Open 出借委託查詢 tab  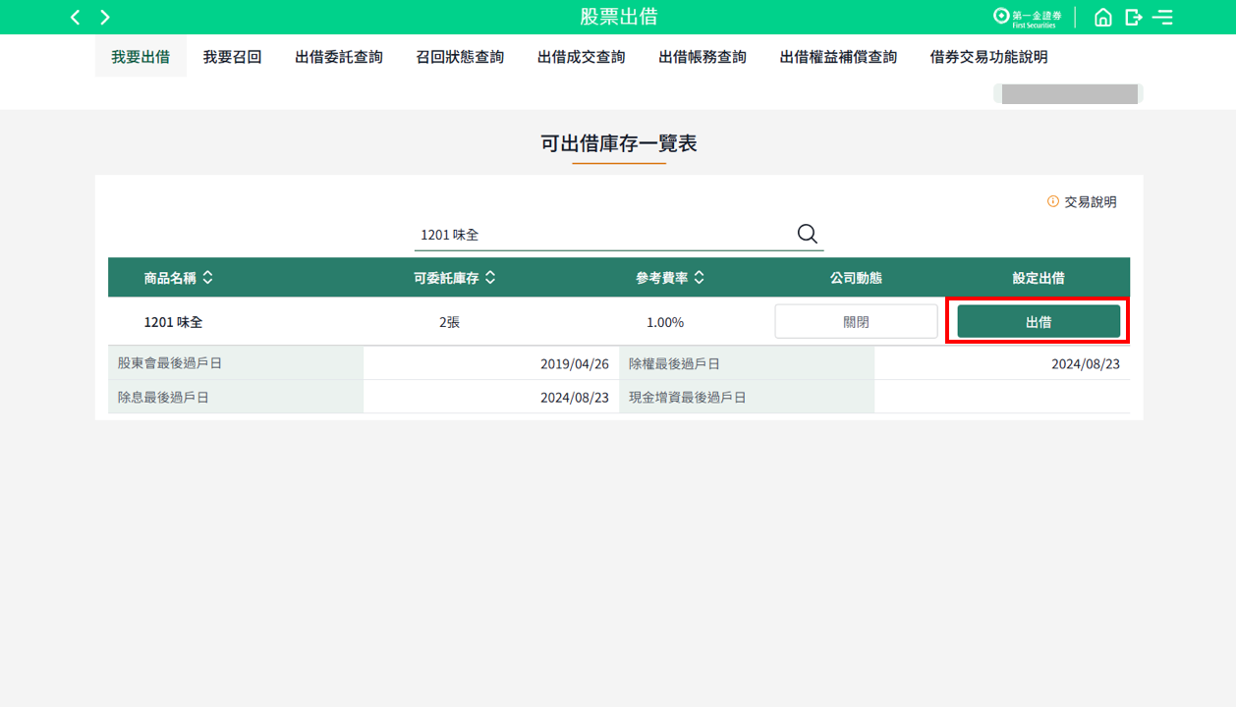click(339, 58)
